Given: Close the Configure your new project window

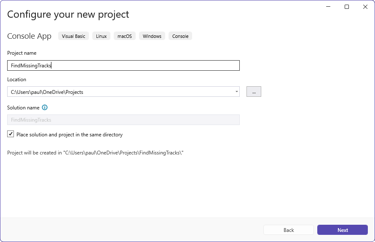Looking at the screenshot, I should tap(365, 7).
